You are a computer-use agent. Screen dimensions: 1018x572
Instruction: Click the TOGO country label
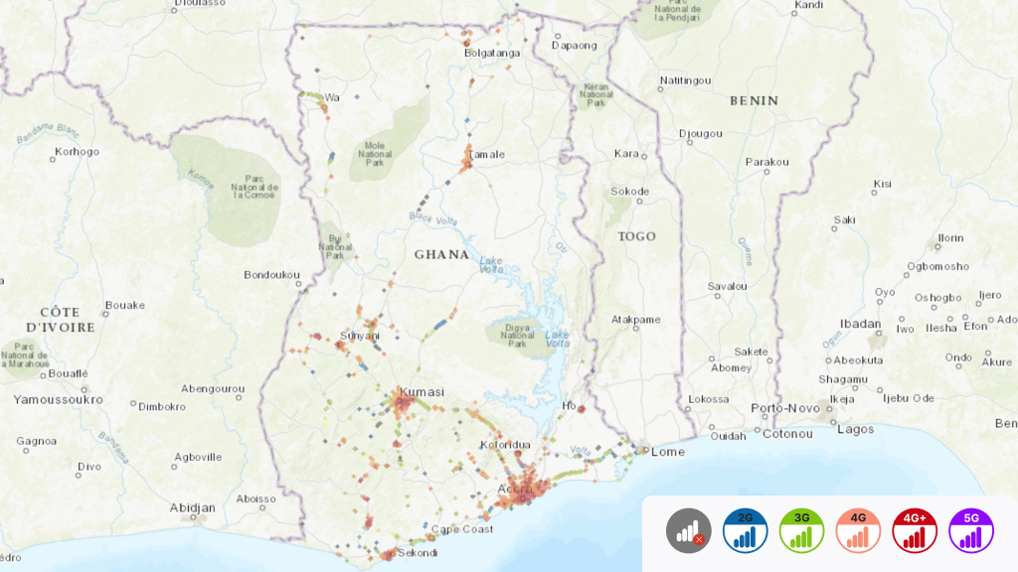tap(639, 235)
